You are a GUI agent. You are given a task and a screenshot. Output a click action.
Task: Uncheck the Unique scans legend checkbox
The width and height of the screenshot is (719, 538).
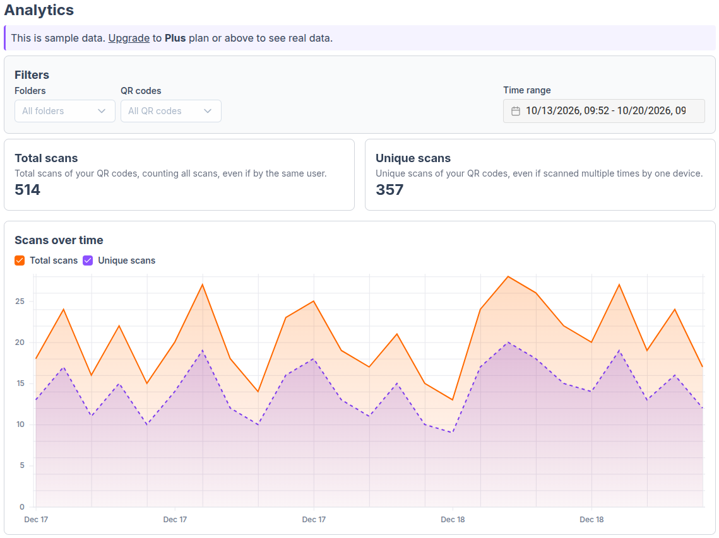click(x=88, y=260)
